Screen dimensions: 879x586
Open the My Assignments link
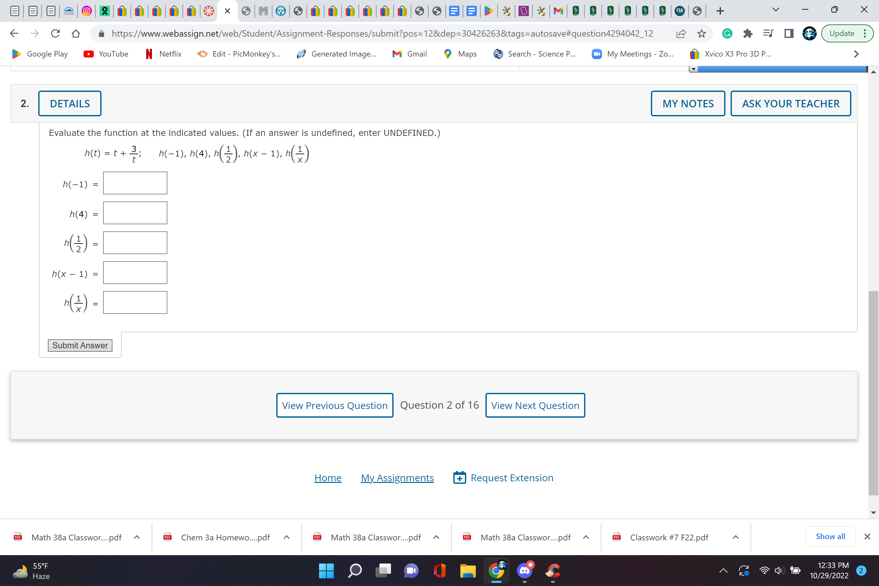[397, 478]
